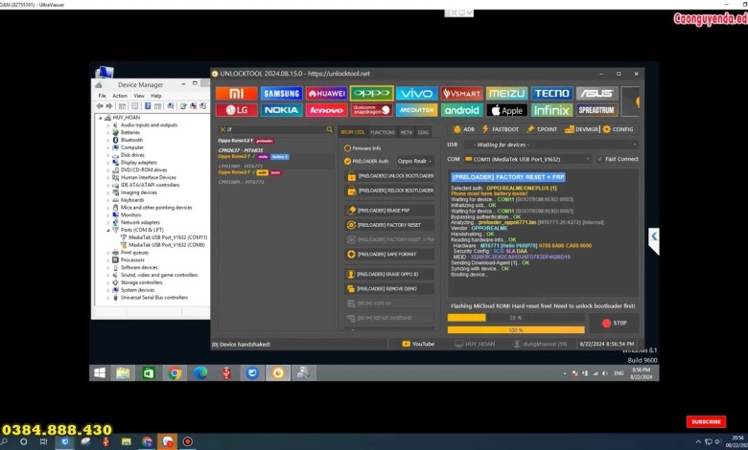
Task: Click [PRELOADER] ERASE OPPO ID button
Action: tap(389, 274)
